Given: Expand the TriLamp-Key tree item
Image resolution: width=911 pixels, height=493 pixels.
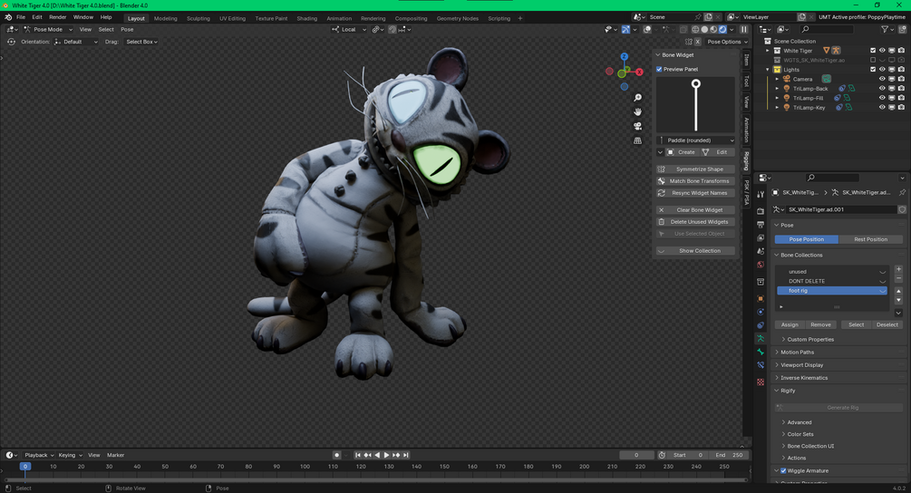Looking at the screenshot, I should click(x=777, y=108).
